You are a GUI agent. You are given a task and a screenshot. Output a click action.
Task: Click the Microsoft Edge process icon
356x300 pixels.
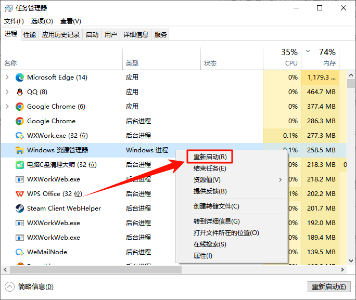pos(20,77)
